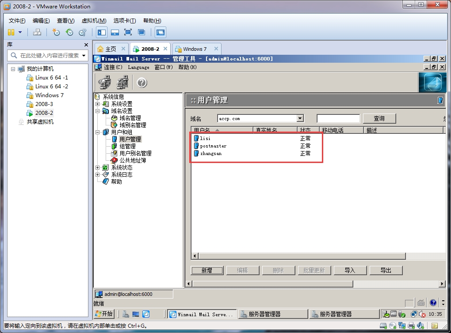Open the 查看(V) menu
This screenshot has width=451, height=333.
point(65,21)
